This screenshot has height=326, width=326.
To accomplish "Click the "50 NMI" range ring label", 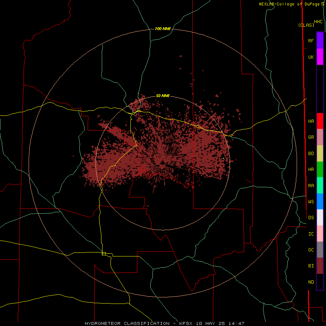I will tap(163, 96).
